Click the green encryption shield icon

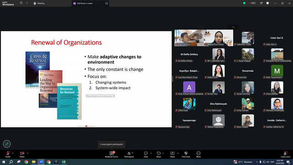[x=244, y=3]
